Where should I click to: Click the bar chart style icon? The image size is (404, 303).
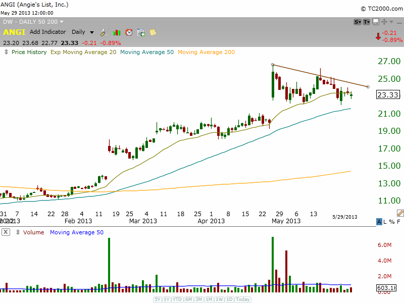pyautogui.click(x=117, y=32)
